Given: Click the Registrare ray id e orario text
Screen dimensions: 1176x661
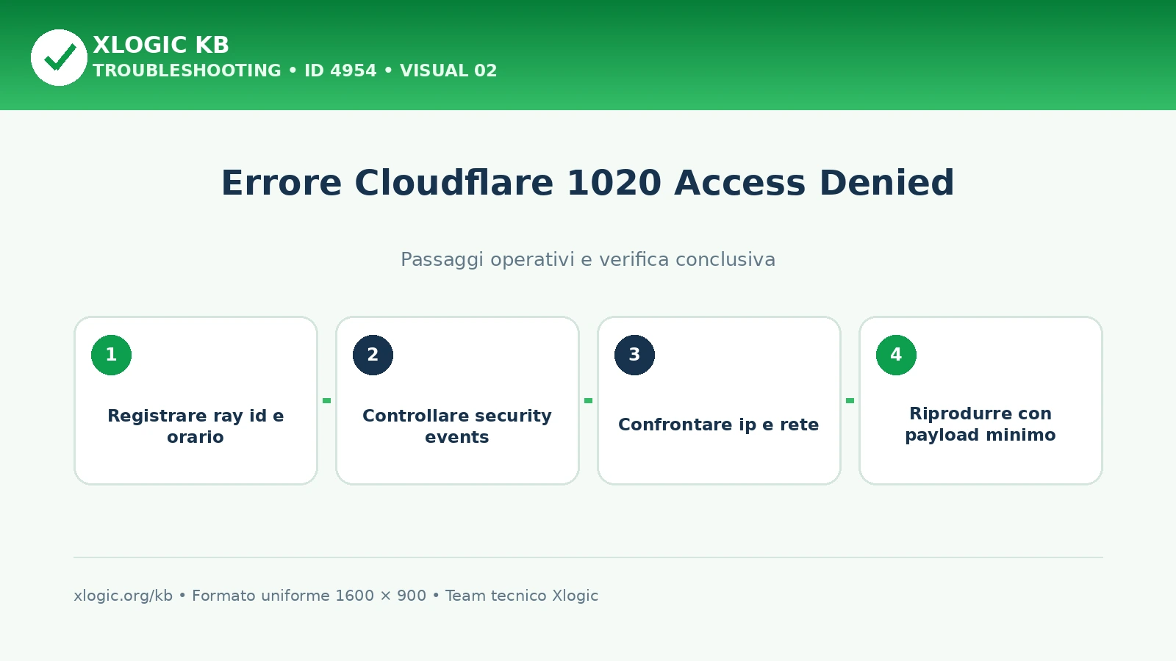Looking at the screenshot, I should [196, 426].
